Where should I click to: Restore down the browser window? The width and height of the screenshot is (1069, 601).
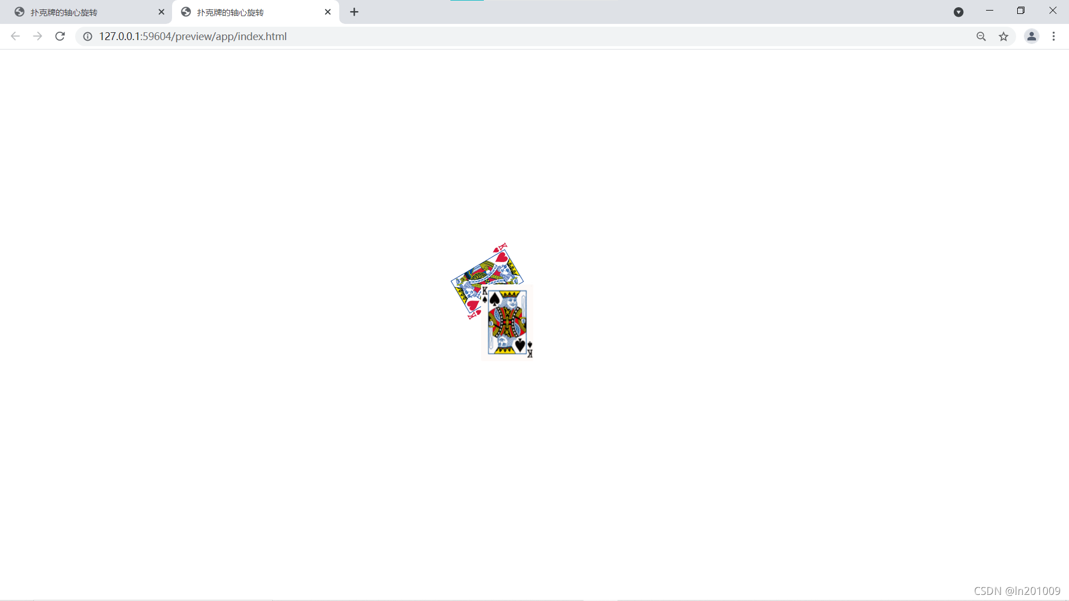pos(1021,11)
